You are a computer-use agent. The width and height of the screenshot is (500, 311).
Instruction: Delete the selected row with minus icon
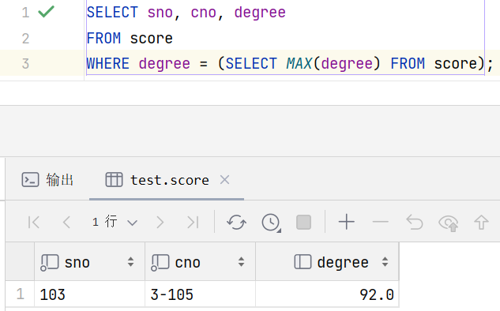click(381, 222)
